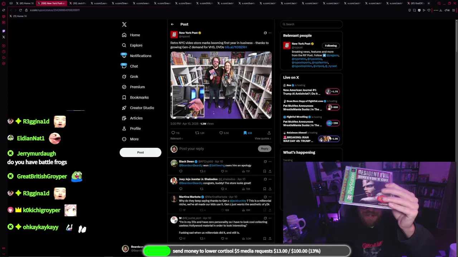Open Notifications in the sidebar
Image resolution: width=458 pixels, height=257 pixels.
[x=136, y=56]
